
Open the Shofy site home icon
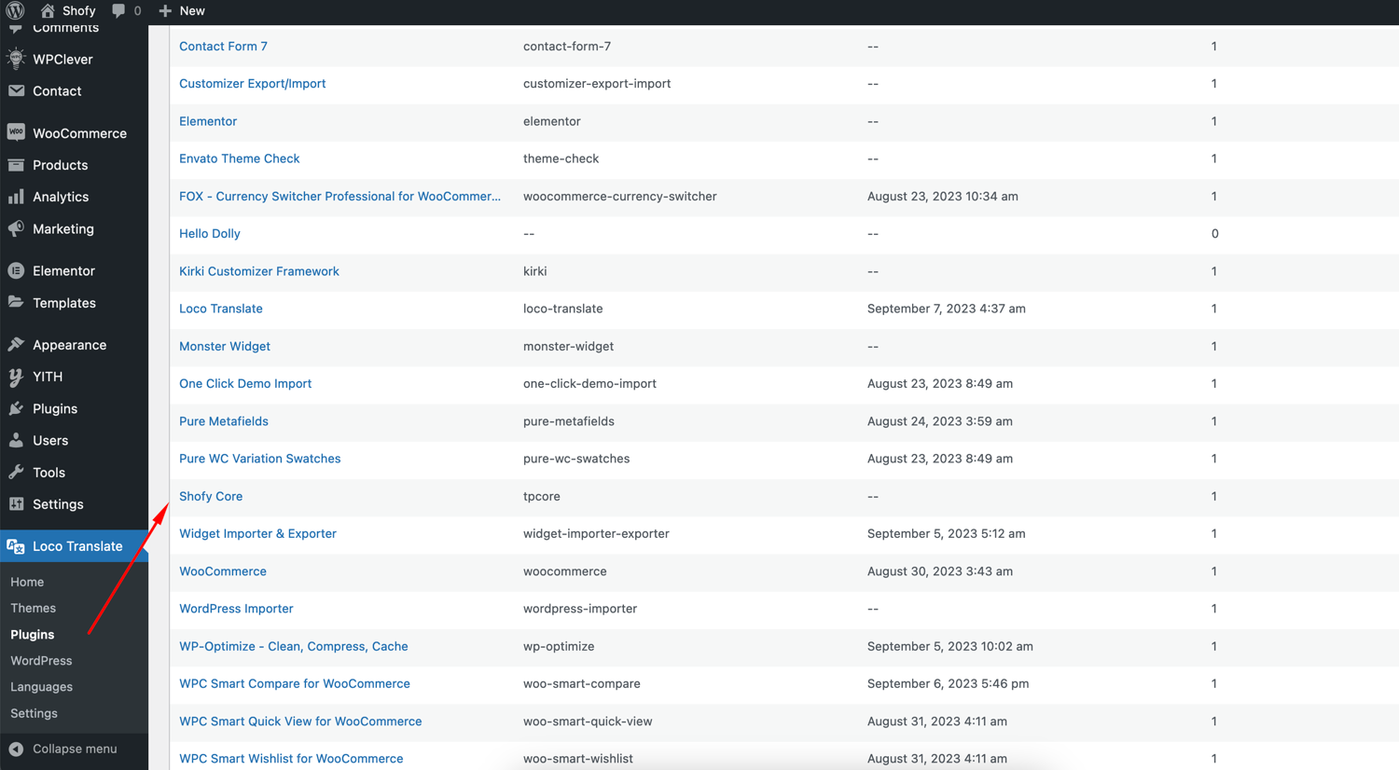(x=48, y=11)
